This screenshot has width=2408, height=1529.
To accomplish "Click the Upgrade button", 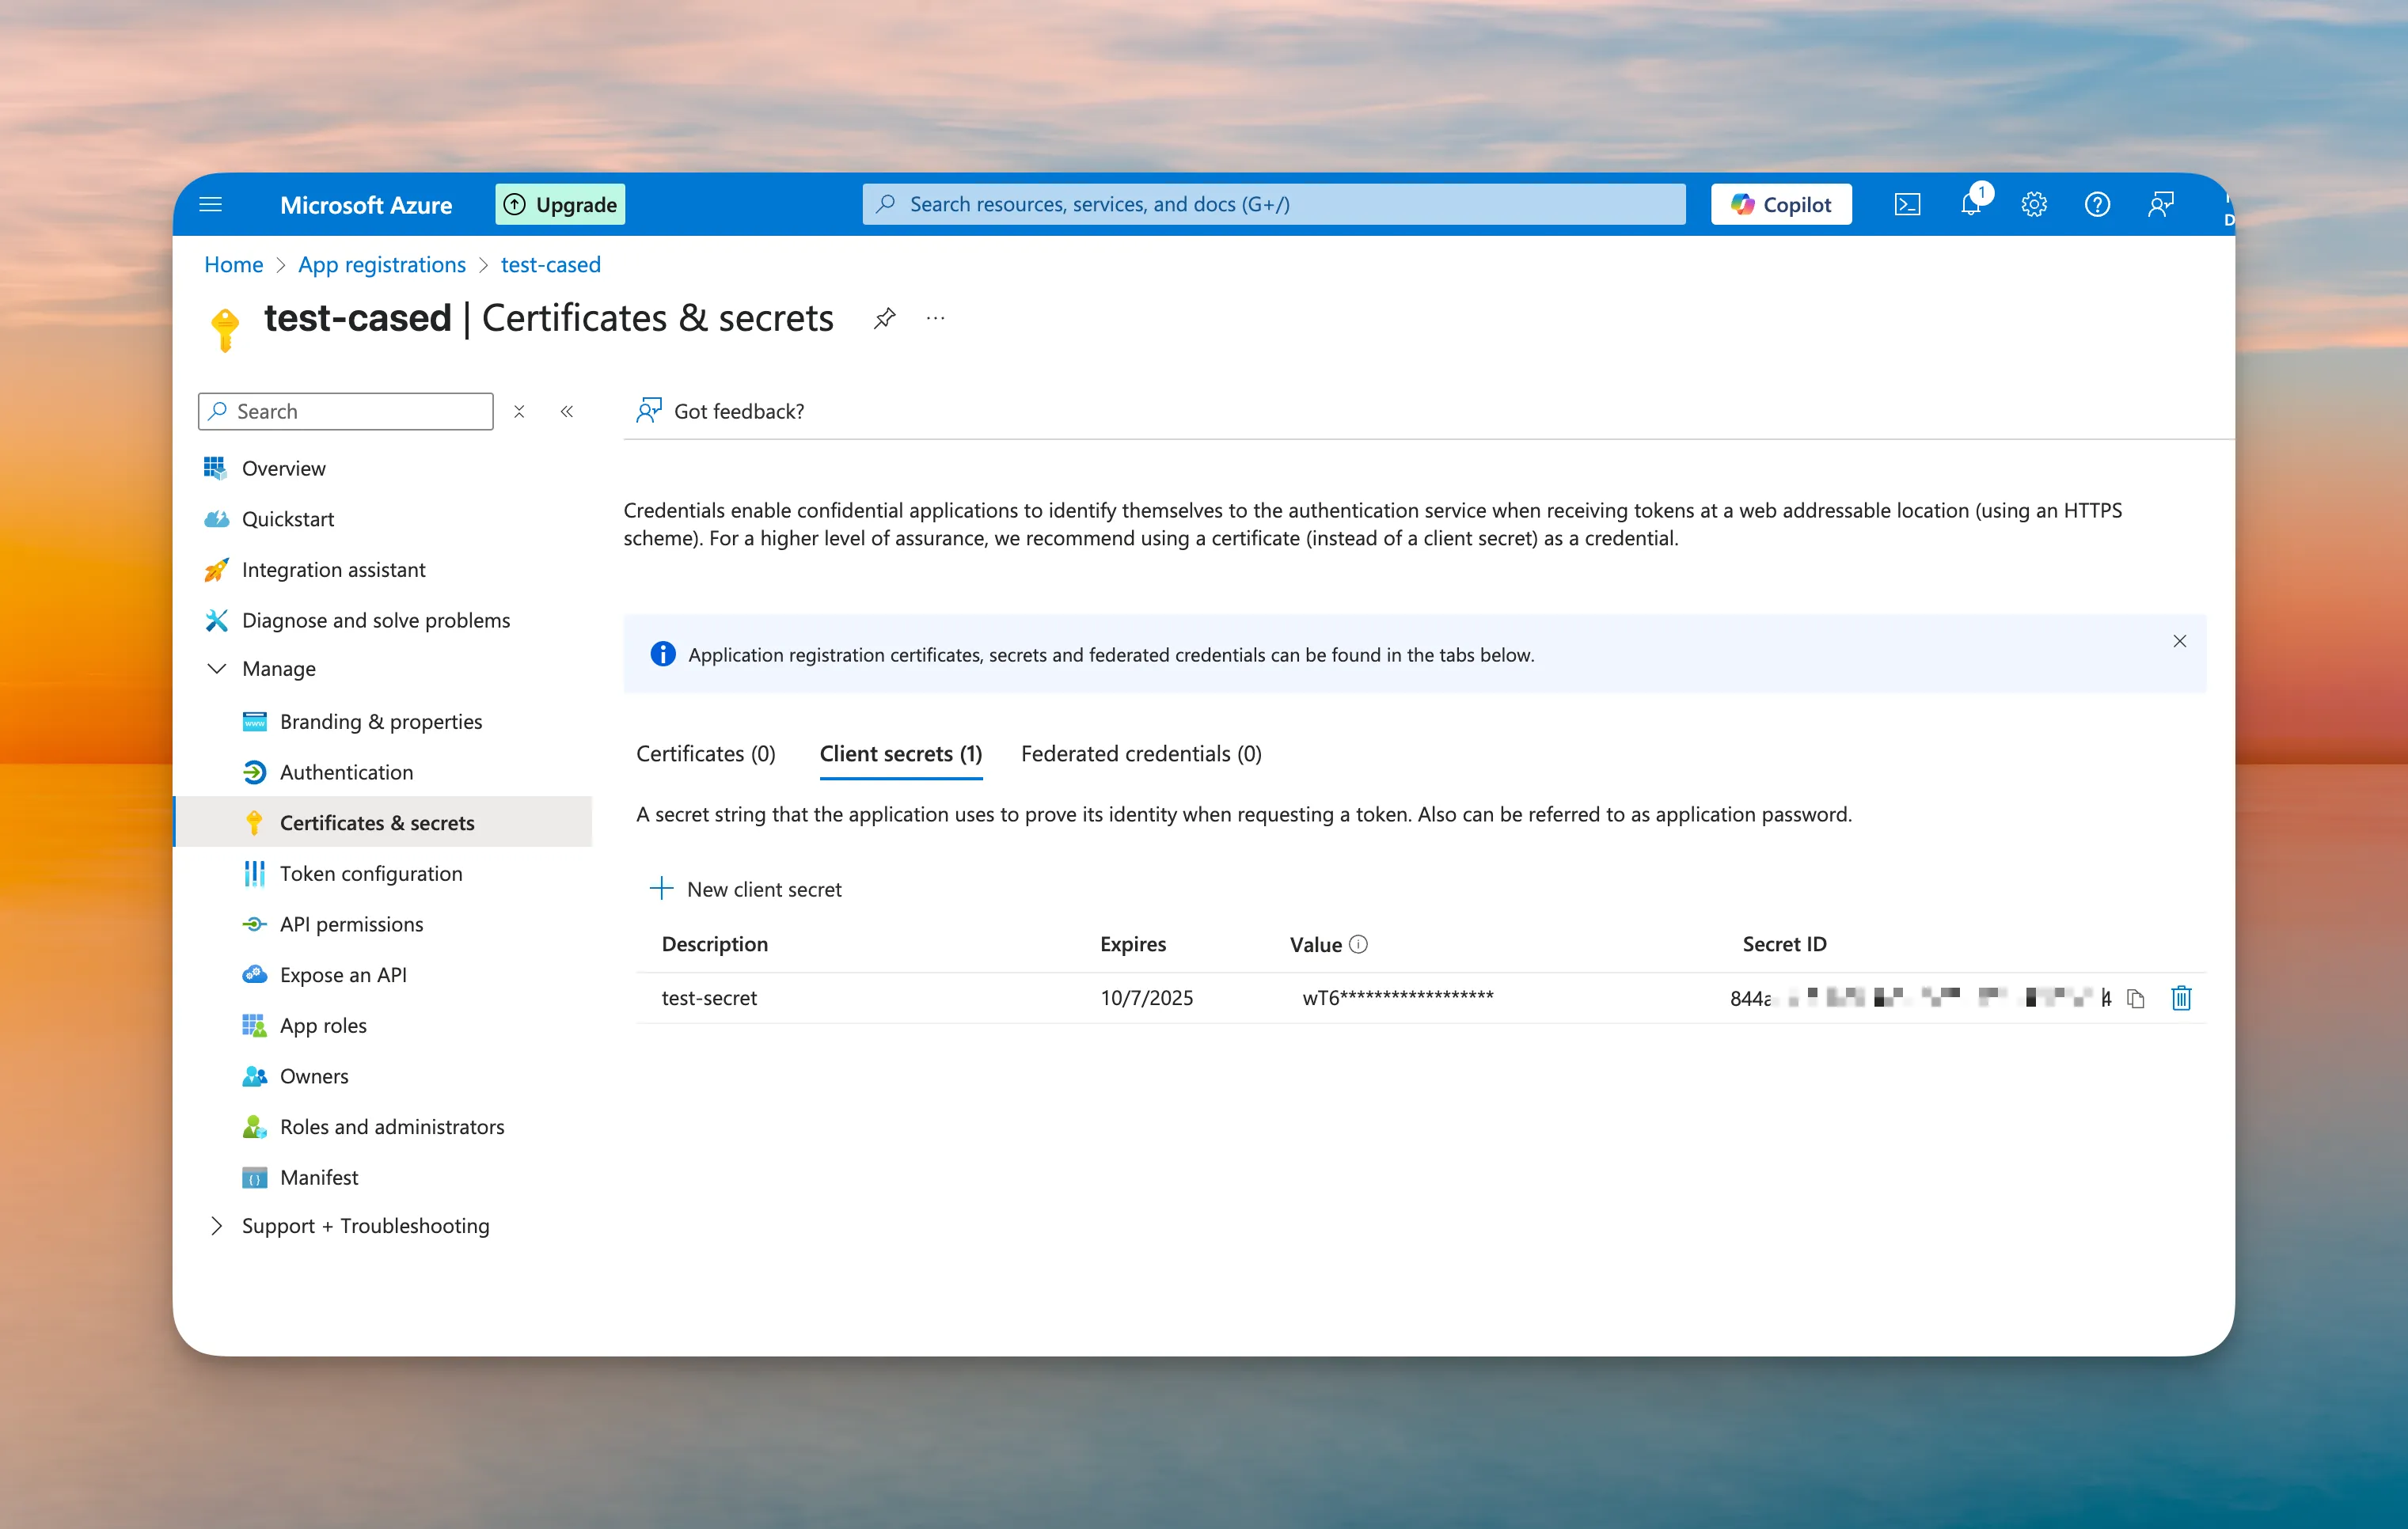I will (x=560, y=204).
